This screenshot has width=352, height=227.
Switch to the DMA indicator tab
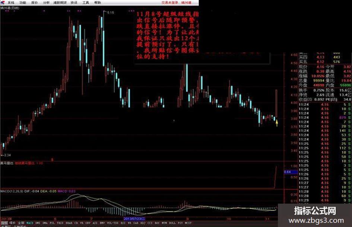coord(45,223)
